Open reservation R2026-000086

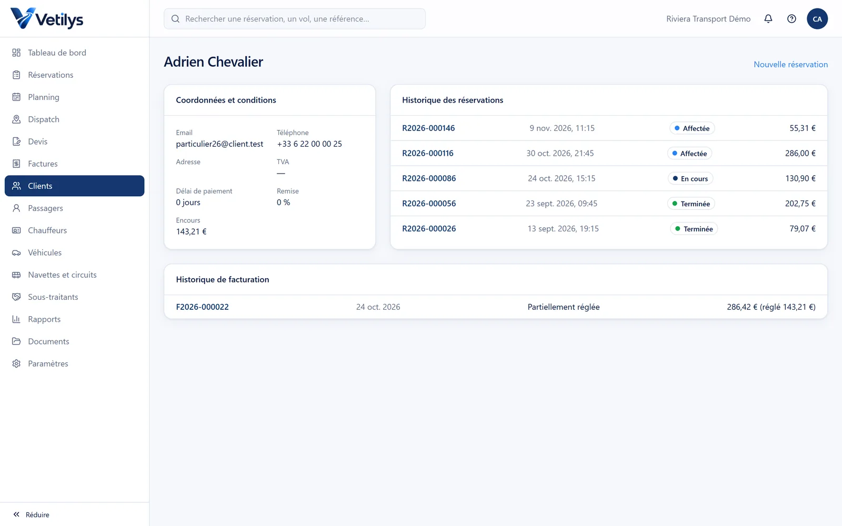[x=429, y=178]
